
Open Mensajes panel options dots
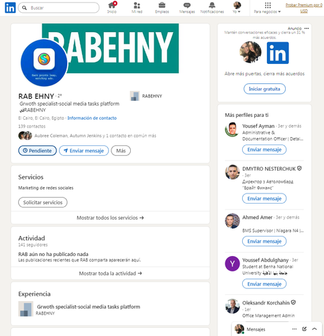tap(294, 329)
